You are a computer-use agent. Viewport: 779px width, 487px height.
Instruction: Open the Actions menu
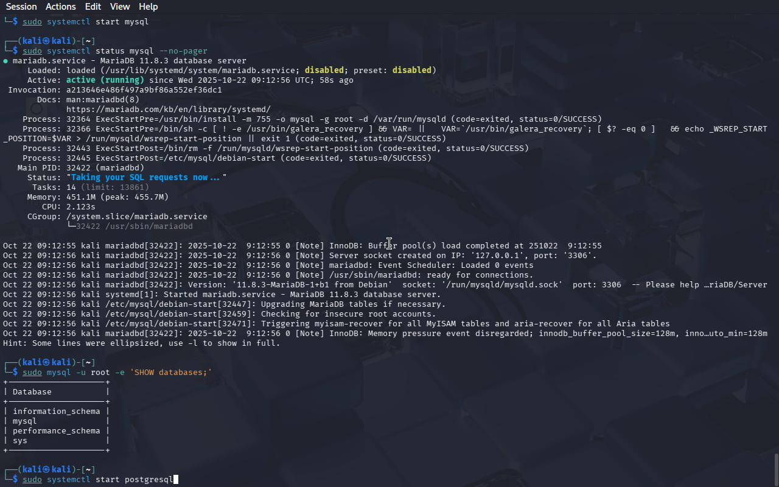61,7
